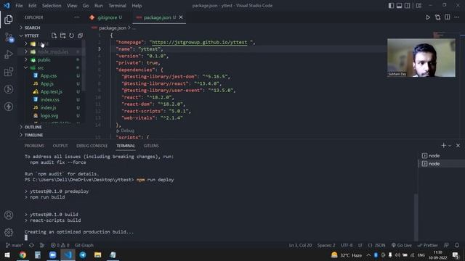Open the Explorer view in activity bar
This screenshot has height=261, width=465.
9,20
